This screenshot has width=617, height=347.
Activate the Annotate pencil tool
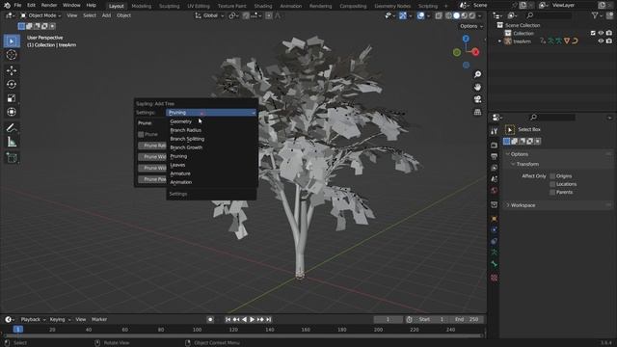tap(12, 128)
